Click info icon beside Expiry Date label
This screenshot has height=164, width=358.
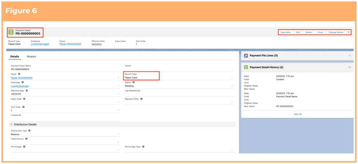(x=24, y=99)
